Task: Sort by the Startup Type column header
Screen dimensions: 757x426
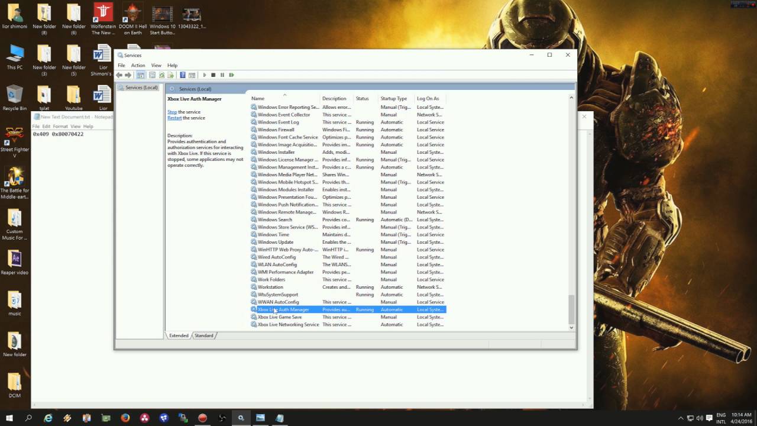Action: coord(396,98)
